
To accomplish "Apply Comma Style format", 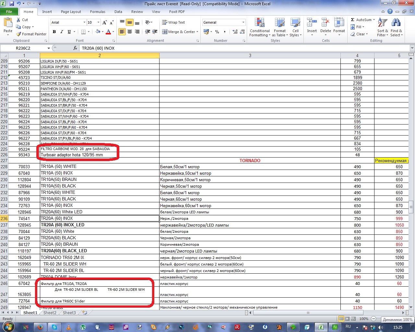I will [x=224, y=32].
